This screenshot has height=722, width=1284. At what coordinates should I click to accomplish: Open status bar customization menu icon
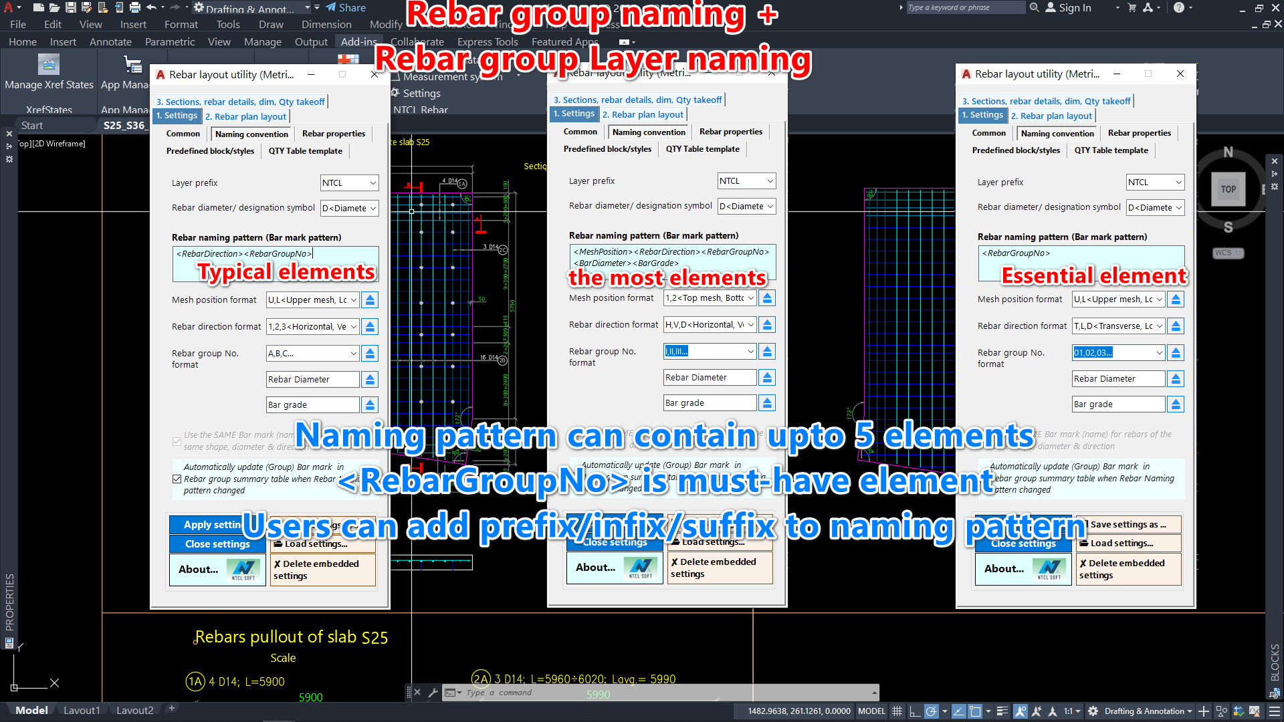1275,711
